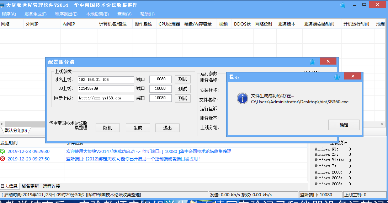Click the 监听端口 [2012] 绑定失败 log message

tap(134, 159)
